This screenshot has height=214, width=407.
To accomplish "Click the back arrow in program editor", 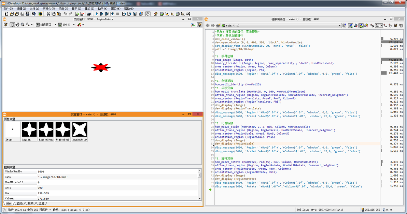I will tap(208, 26).
